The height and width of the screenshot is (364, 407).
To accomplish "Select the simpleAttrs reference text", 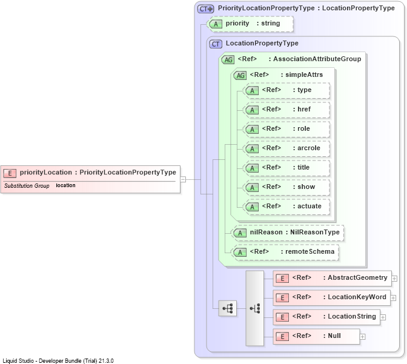I will point(286,74).
